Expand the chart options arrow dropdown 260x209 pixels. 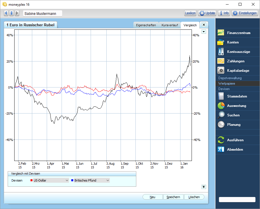tap(204, 31)
